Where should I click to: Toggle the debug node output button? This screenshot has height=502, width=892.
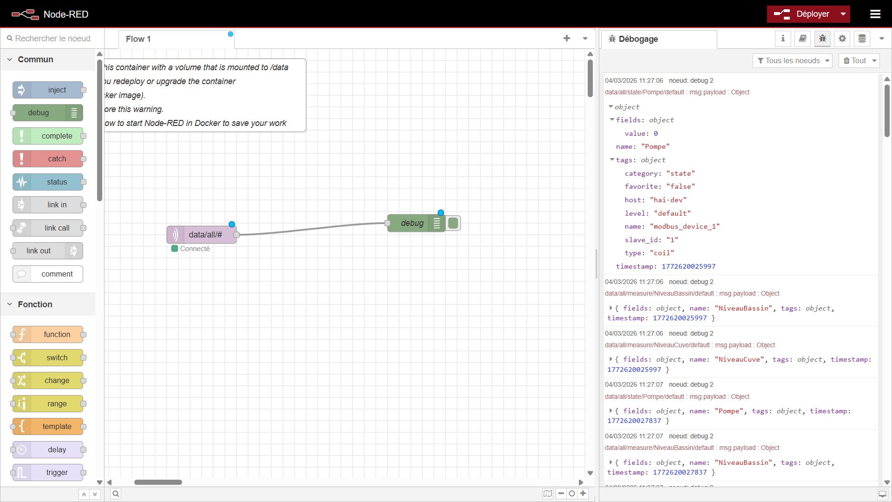453,223
